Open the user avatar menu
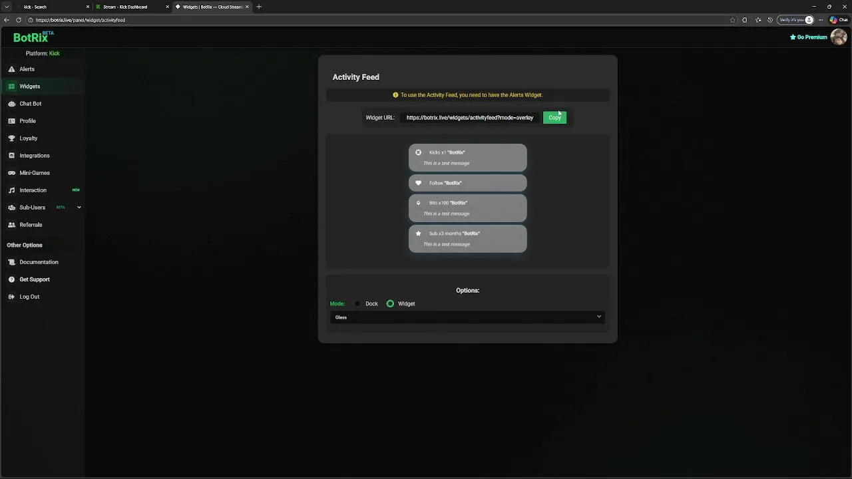 click(x=838, y=37)
